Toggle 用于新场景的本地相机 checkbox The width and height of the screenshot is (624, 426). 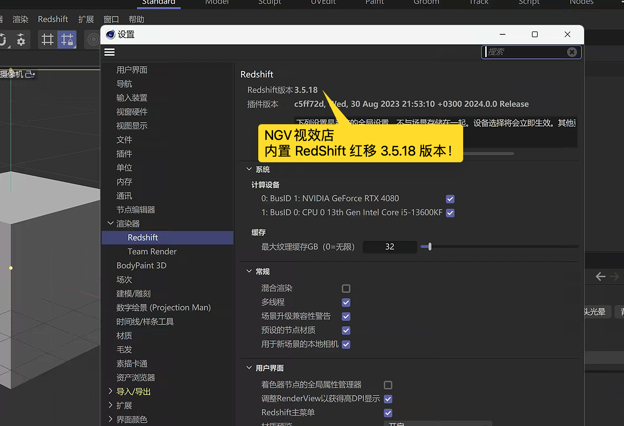[346, 344]
